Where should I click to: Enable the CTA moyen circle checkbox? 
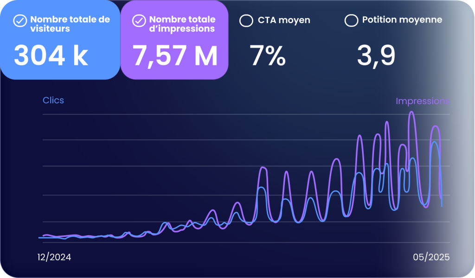tap(245, 21)
